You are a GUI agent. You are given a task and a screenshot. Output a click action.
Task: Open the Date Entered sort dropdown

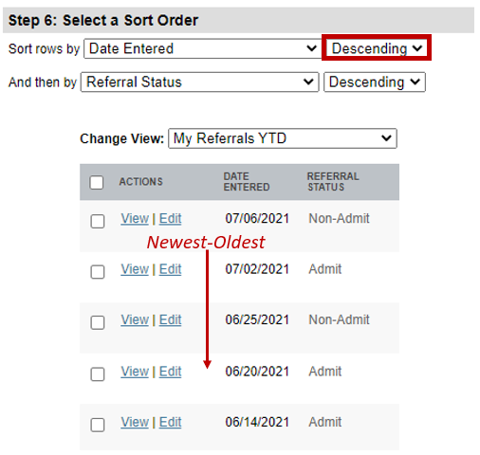point(202,48)
